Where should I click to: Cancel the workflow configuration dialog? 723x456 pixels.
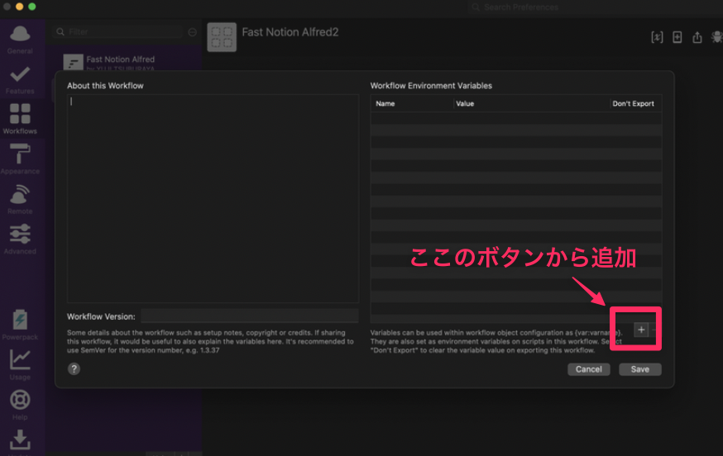588,369
